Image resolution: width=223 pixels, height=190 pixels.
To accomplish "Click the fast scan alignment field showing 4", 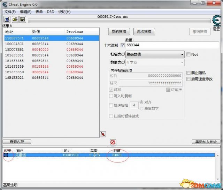I will point(134,105).
